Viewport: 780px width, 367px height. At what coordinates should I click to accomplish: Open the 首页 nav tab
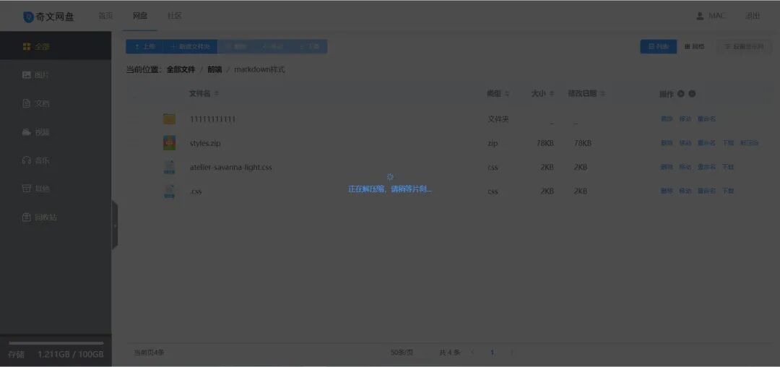click(105, 16)
